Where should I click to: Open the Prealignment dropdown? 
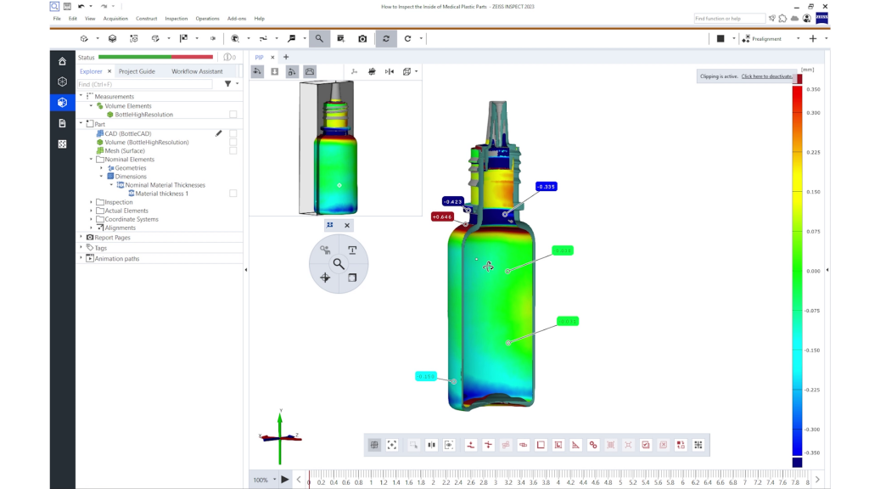point(798,39)
